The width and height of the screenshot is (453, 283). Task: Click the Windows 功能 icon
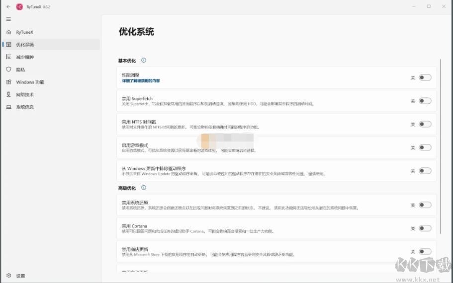[x=8, y=82]
